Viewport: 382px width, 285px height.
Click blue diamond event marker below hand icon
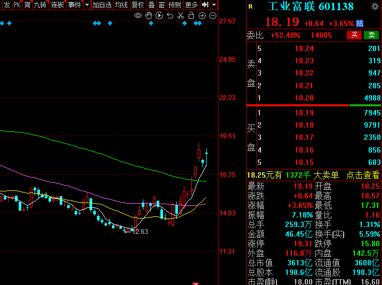pyautogui.click(x=151, y=23)
